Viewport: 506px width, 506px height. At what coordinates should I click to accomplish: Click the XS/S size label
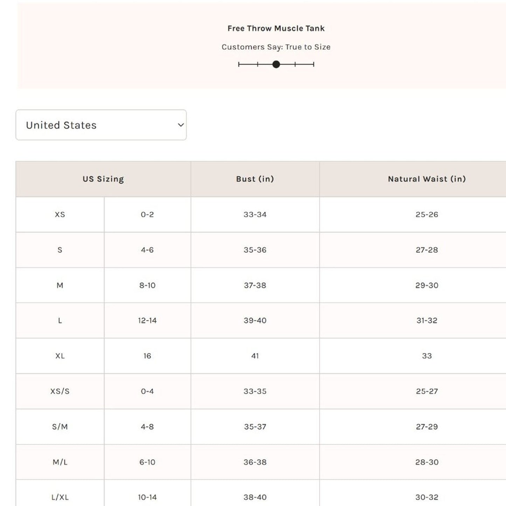click(x=60, y=391)
